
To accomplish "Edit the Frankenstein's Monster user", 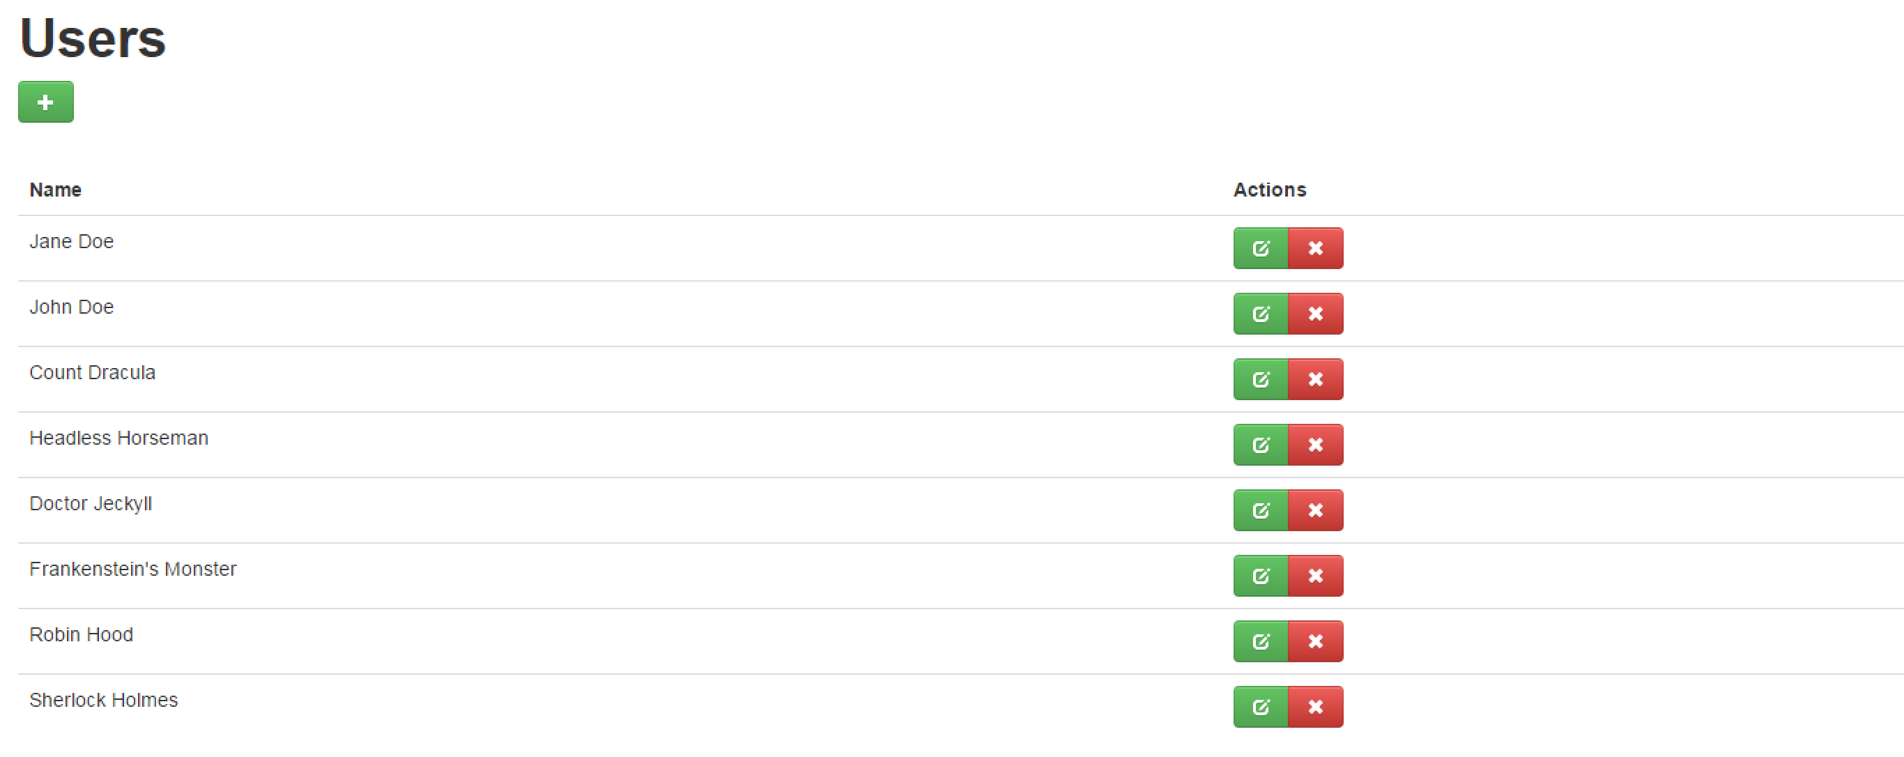I will pos(1261,576).
